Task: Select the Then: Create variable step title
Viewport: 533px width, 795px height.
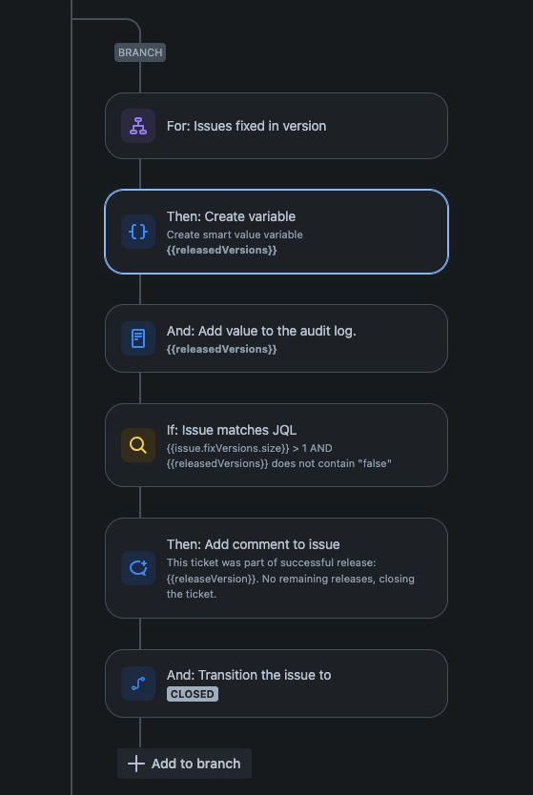Action: point(232,216)
